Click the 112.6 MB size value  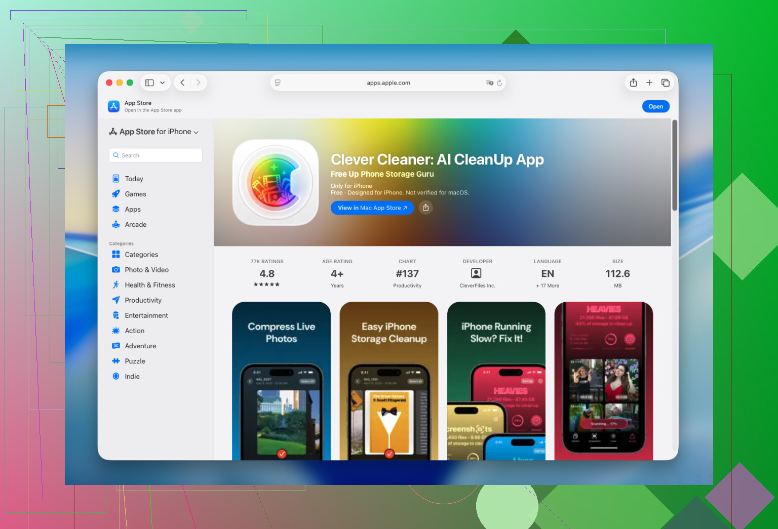click(x=617, y=274)
